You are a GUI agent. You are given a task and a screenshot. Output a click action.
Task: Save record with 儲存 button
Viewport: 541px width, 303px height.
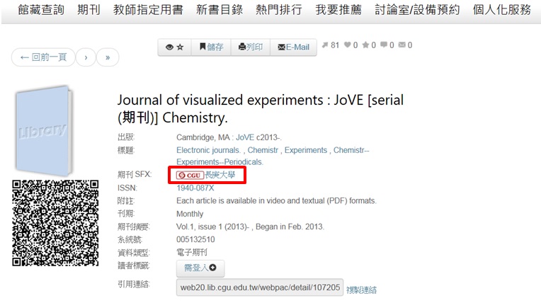211,47
